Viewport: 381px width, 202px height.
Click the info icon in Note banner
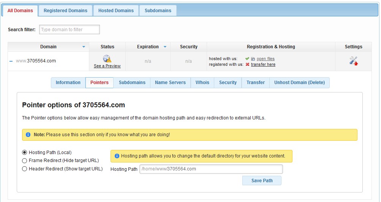point(28,135)
